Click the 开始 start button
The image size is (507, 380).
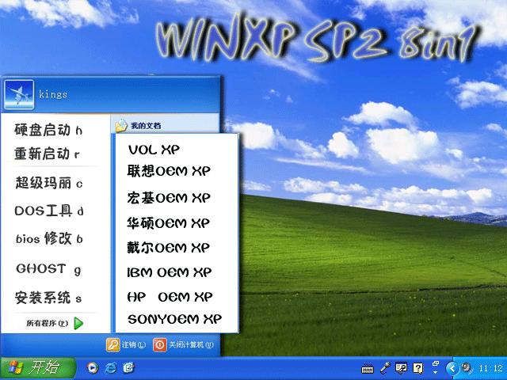(38, 368)
